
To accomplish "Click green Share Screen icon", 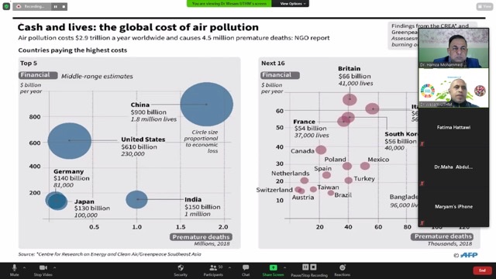I will [273, 267].
